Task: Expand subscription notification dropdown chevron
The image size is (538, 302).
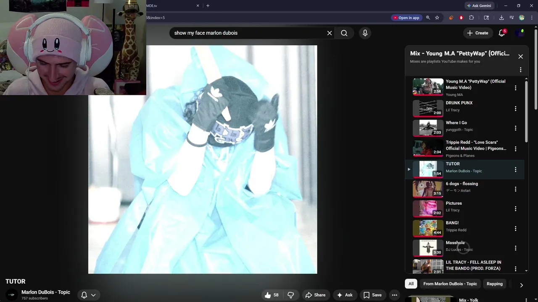Action: click(93, 295)
